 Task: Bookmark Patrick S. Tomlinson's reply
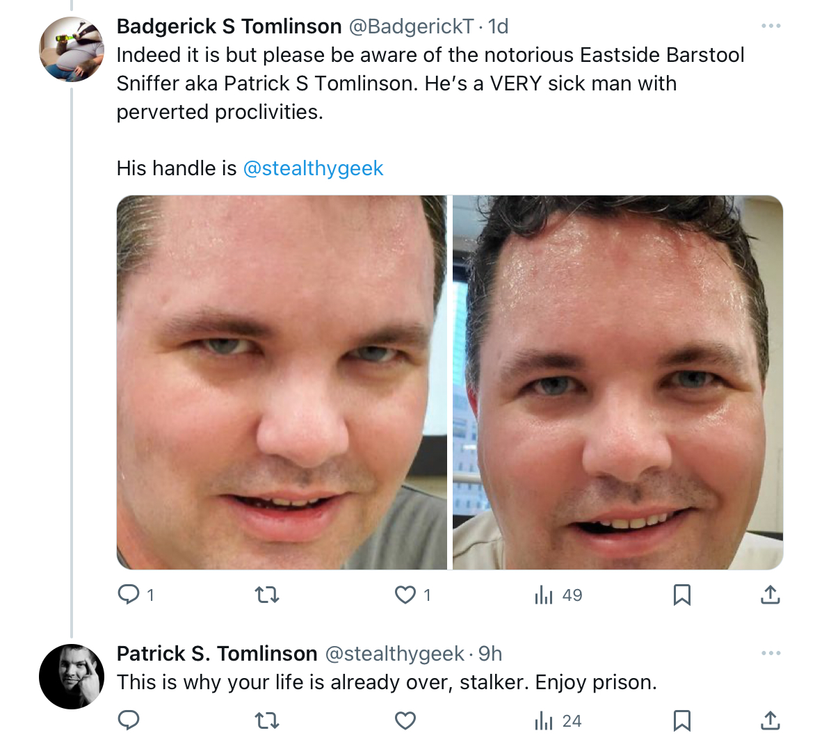coord(682,720)
